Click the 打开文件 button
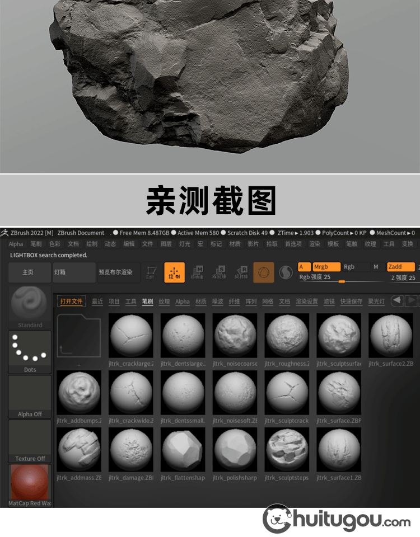Viewport: 420px width, 537px height. [71, 302]
